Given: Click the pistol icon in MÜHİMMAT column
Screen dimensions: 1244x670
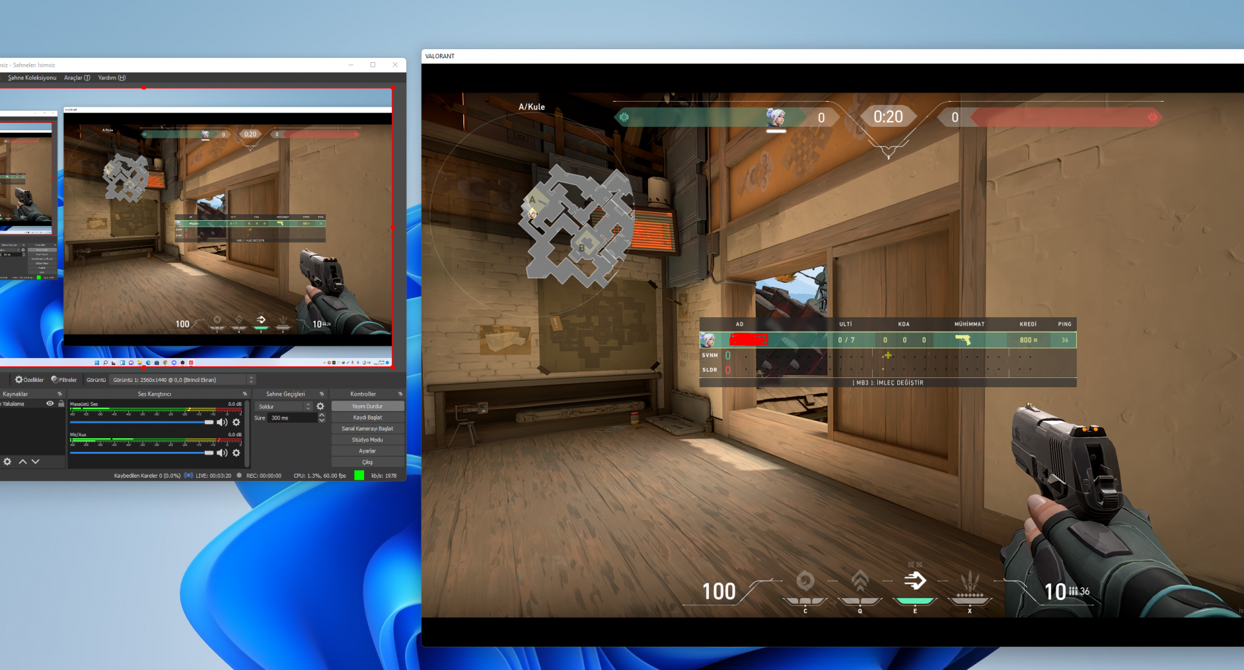Looking at the screenshot, I should (963, 340).
